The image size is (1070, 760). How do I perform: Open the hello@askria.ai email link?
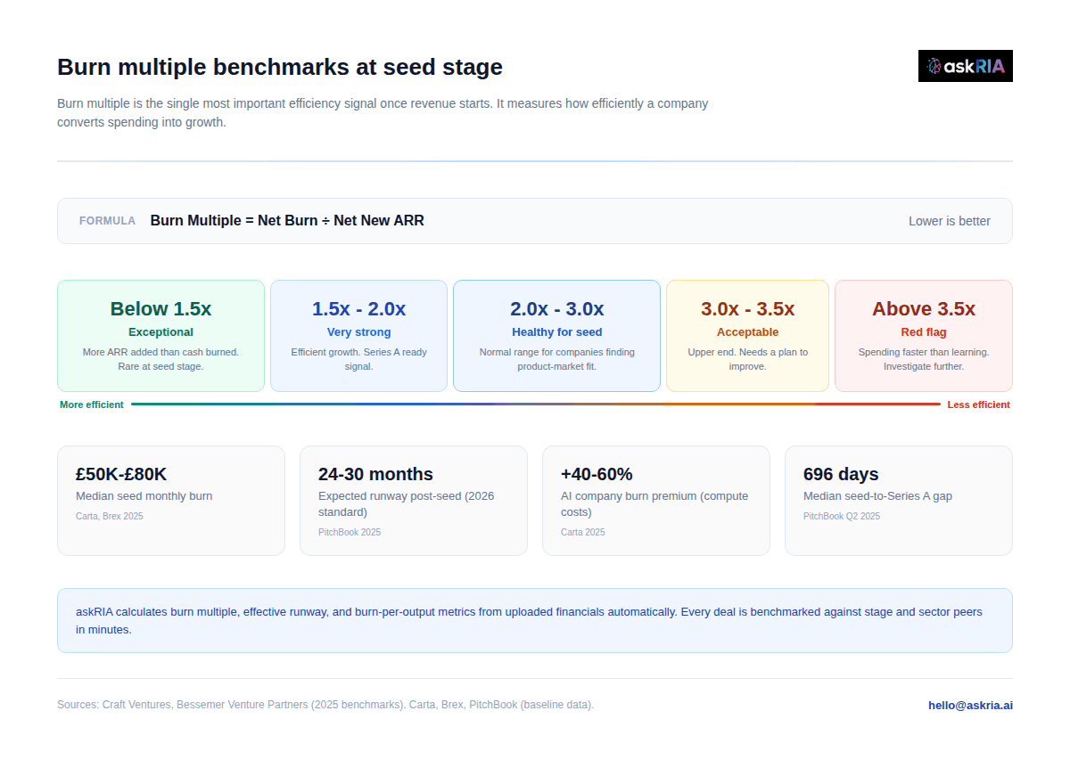pyautogui.click(x=970, y=705)
